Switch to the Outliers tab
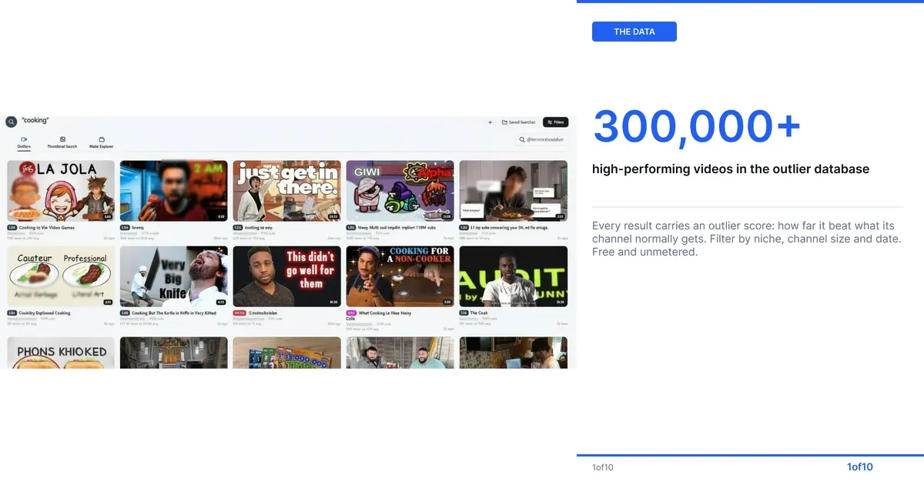The width and height of the screenshot is (924, 485). coord(24,142)
